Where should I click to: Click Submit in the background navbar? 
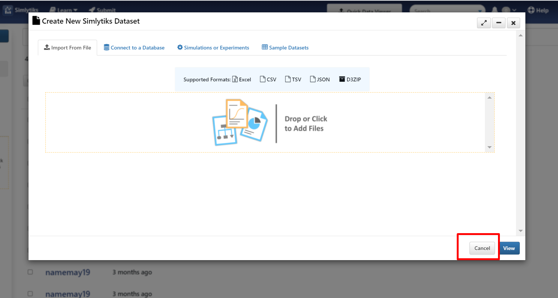(102, 10)
